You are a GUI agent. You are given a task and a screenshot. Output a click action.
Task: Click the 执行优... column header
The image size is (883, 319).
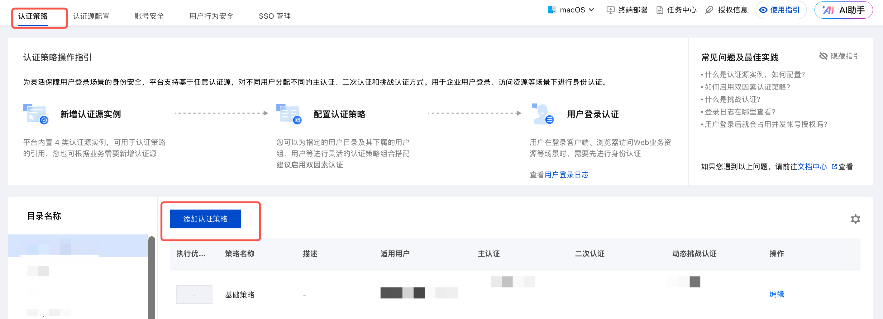click(191, 254)
